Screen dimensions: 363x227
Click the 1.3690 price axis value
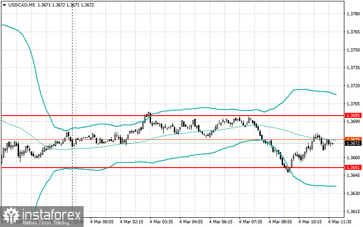point(353,122)
